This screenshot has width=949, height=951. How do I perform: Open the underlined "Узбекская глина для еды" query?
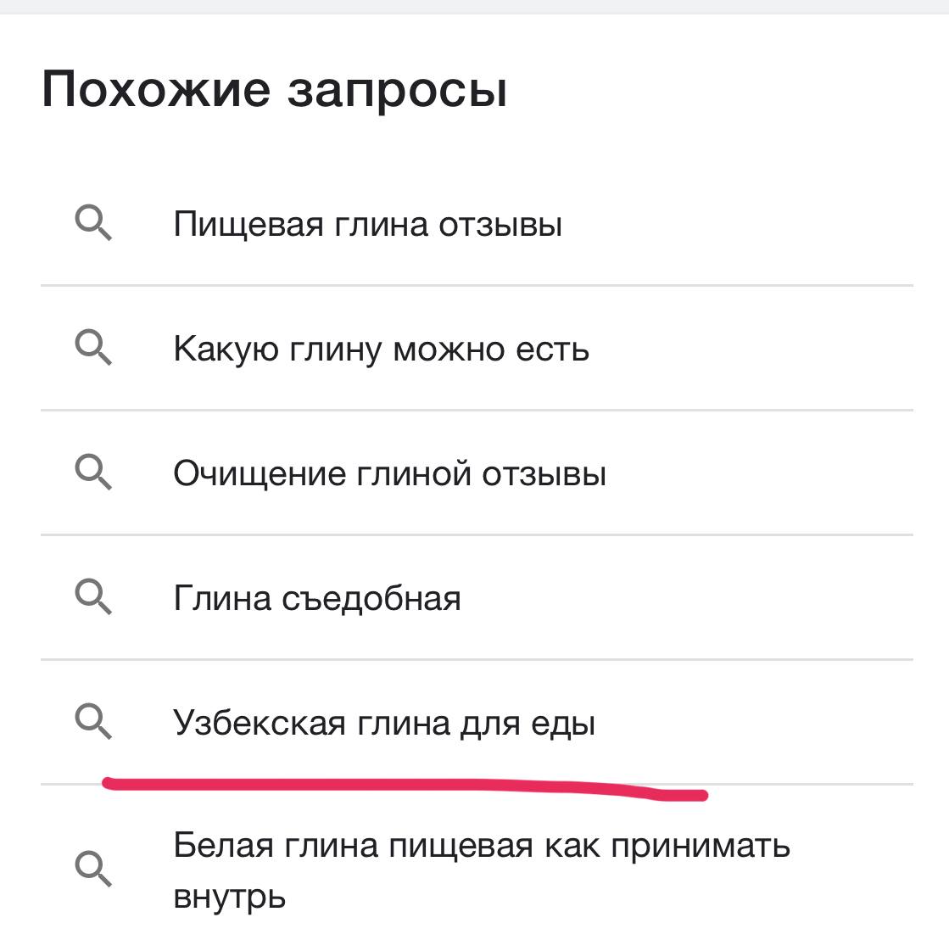(384, 723)
